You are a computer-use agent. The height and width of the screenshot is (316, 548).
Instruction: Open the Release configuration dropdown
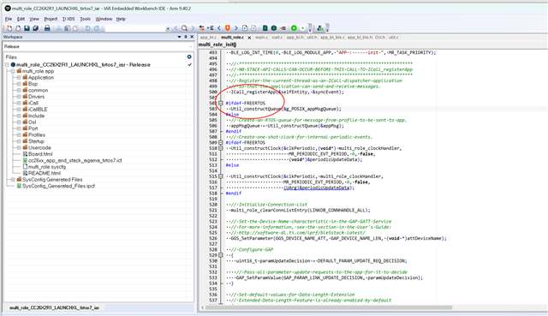pos(190,46)
